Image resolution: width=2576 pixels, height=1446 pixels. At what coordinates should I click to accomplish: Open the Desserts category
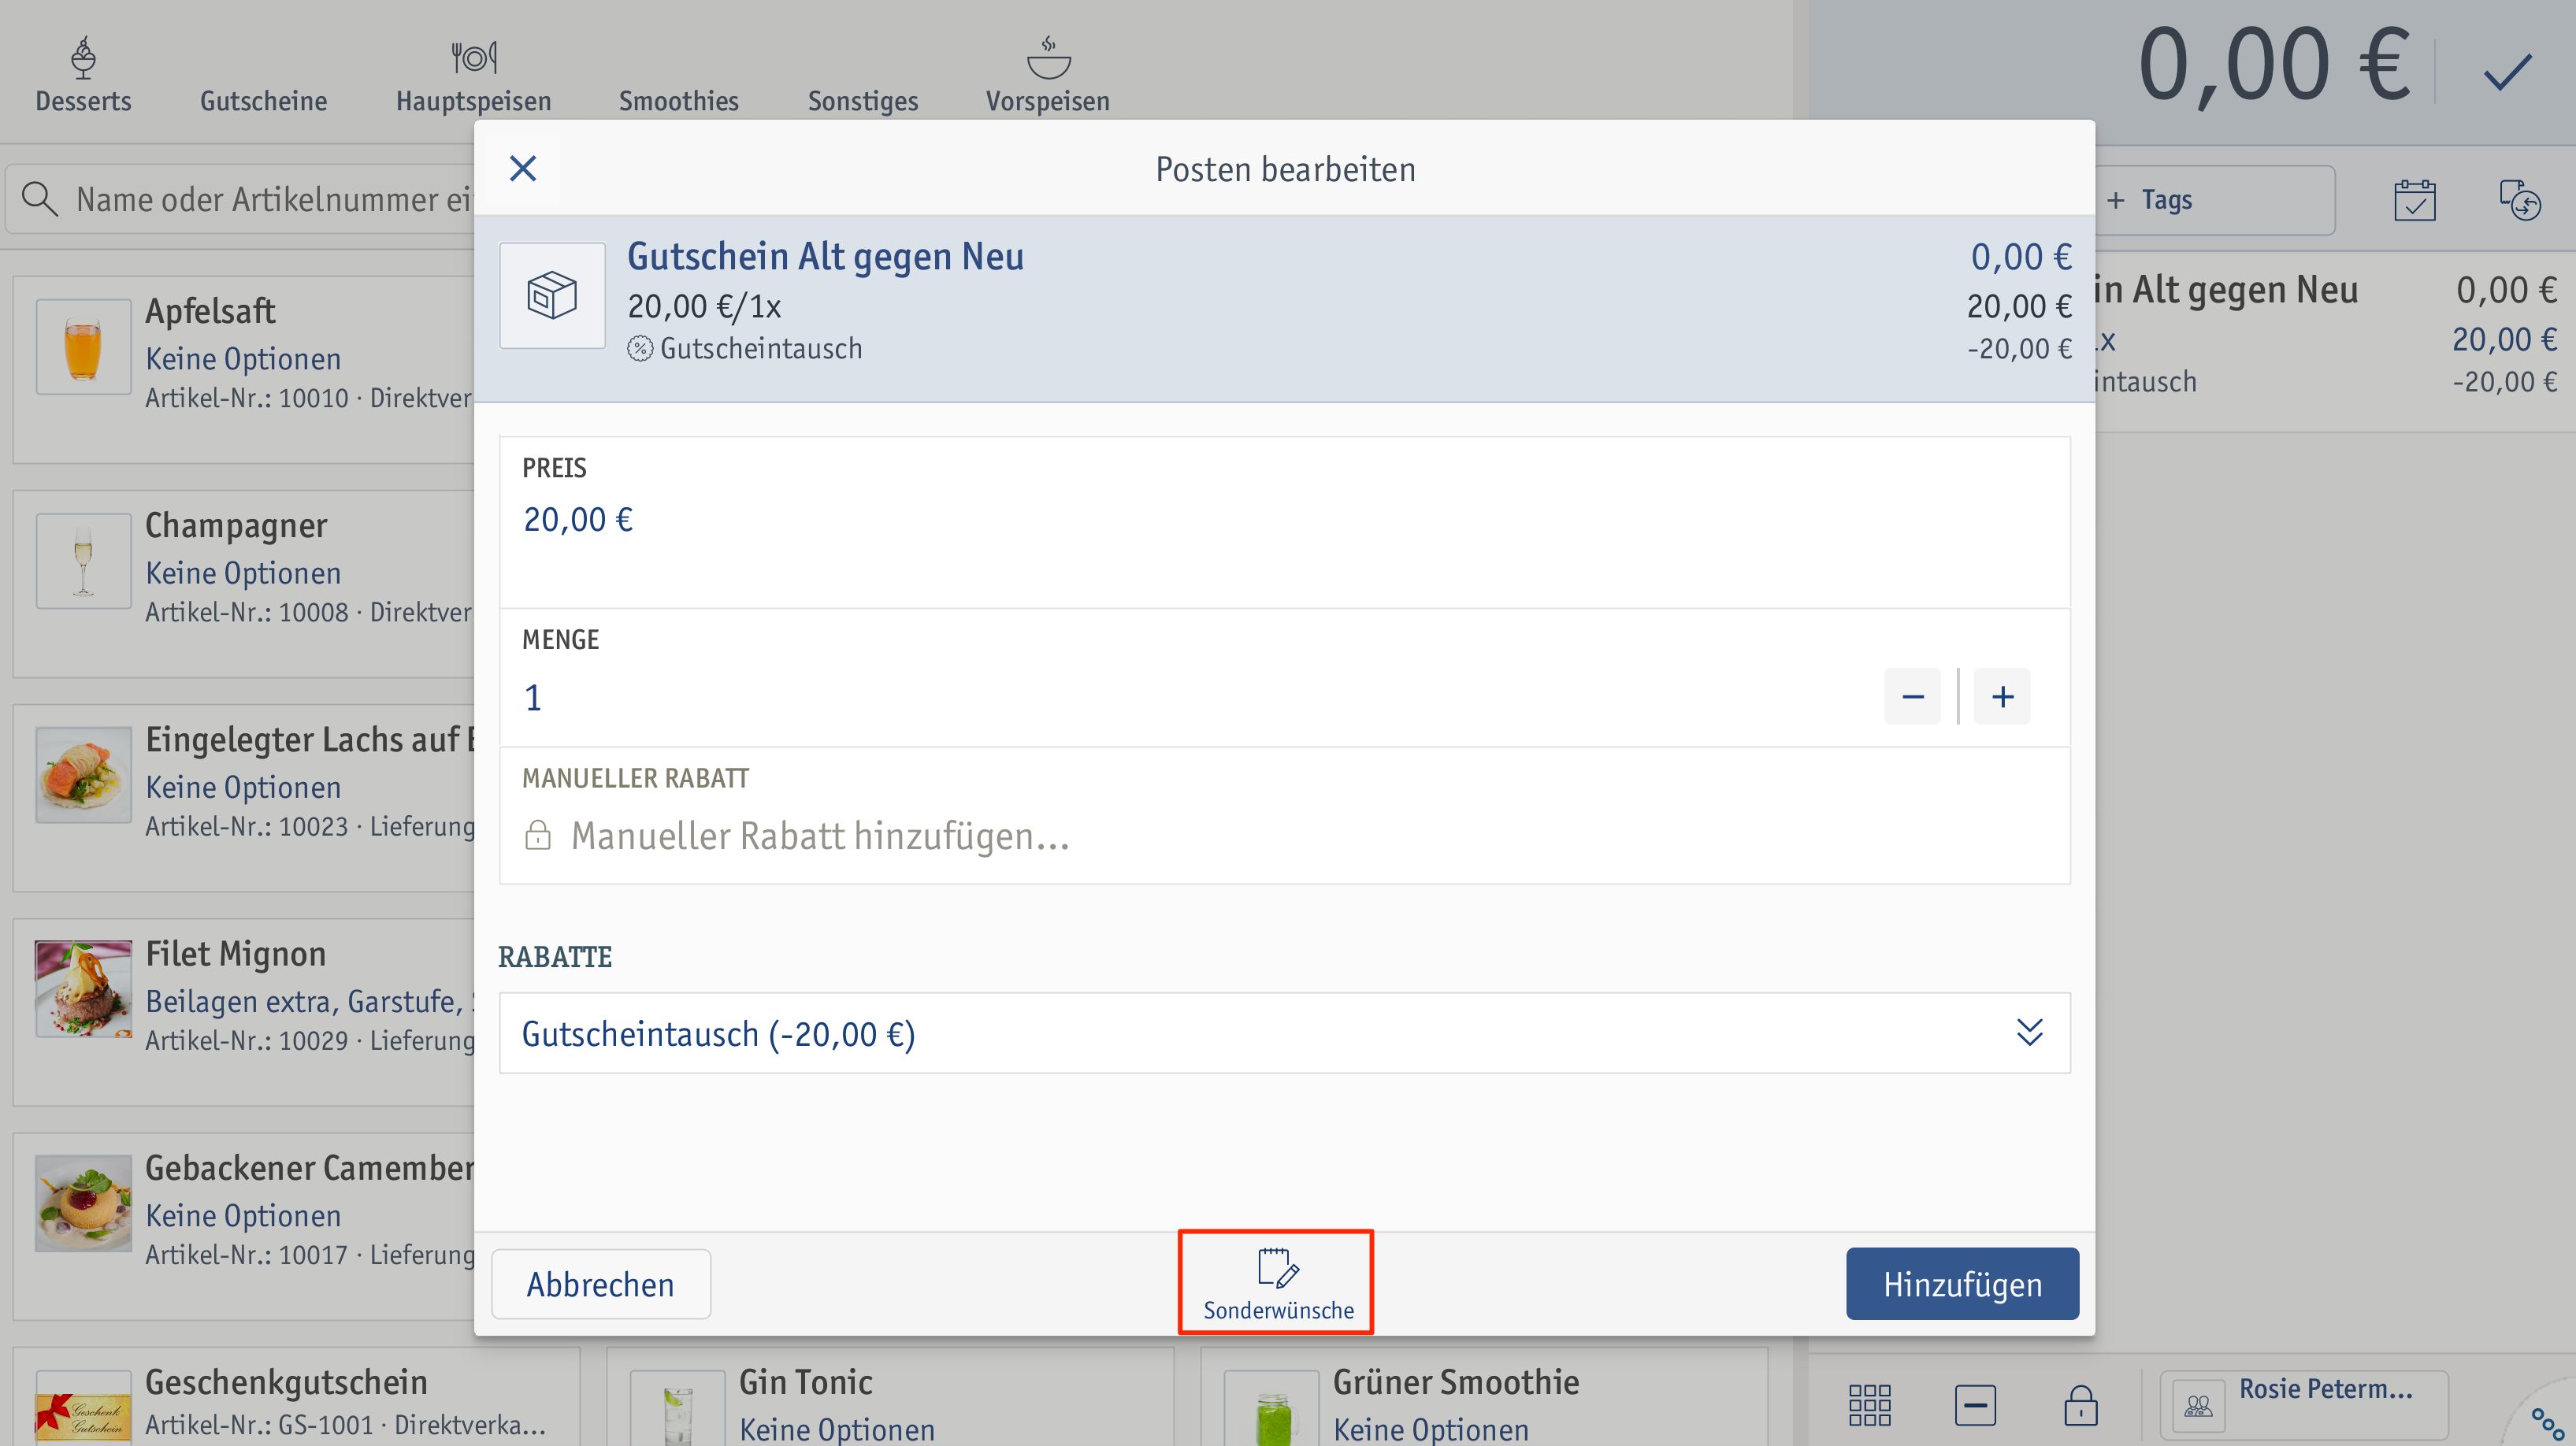pyautogui.click(x=83, y=75)
